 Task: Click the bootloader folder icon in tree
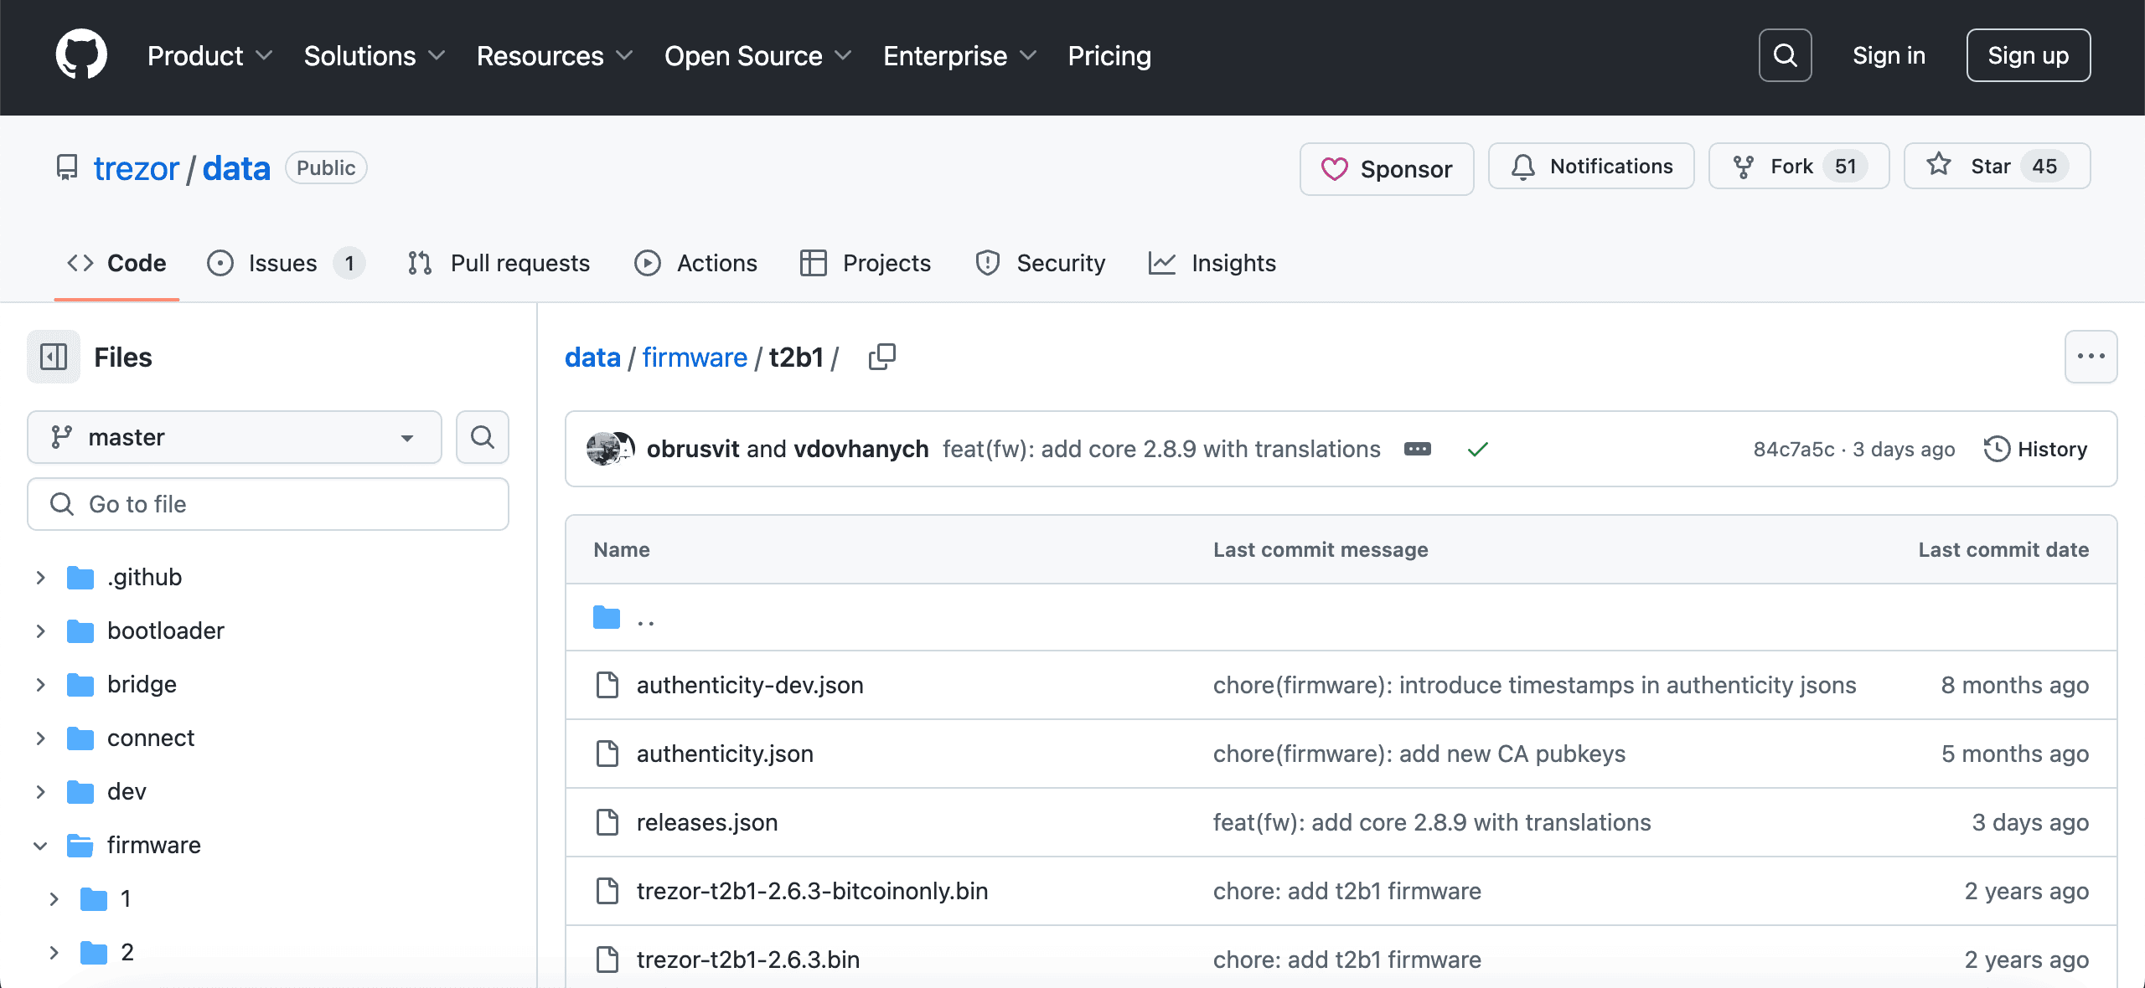coord(80,631)
